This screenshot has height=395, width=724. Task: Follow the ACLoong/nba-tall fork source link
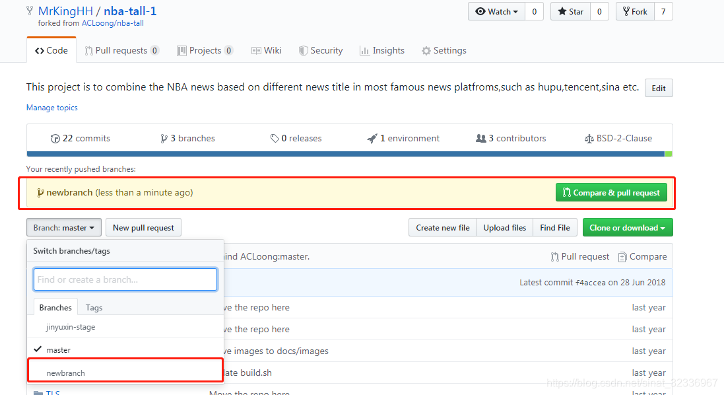113,23
